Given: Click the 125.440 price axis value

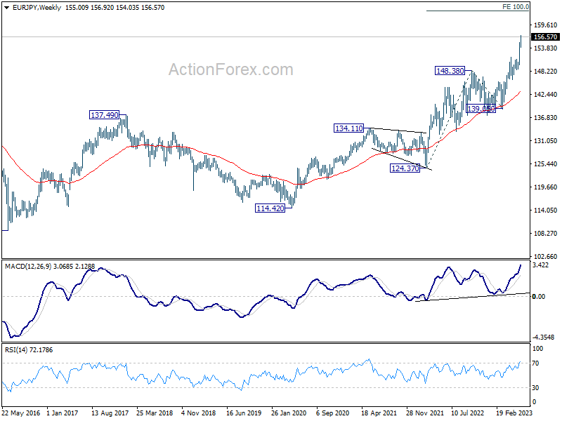Looking at the screenshot, I should coord(546,164).
